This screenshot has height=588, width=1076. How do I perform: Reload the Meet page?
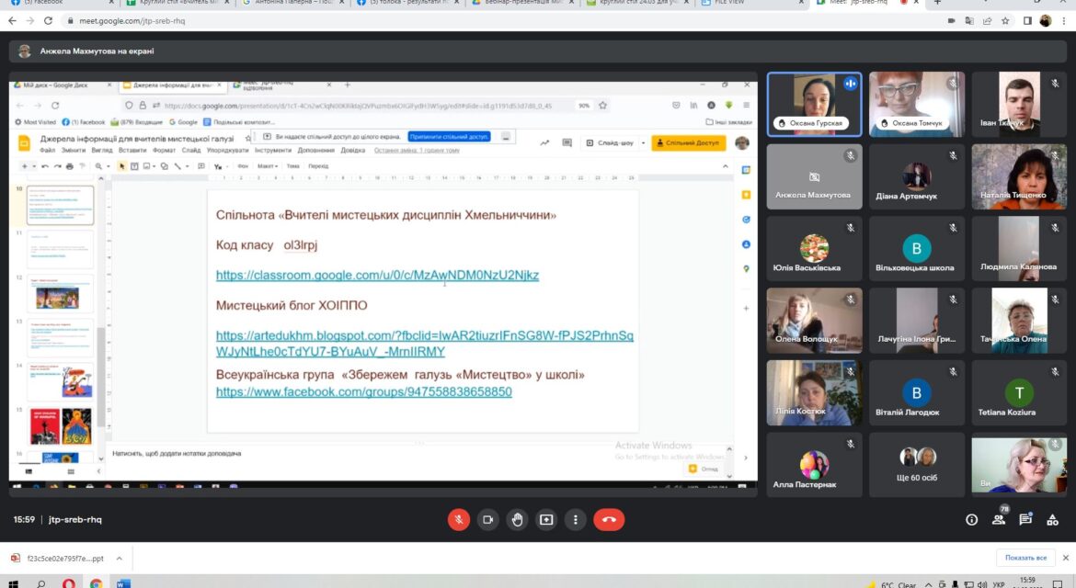point(48,20)
